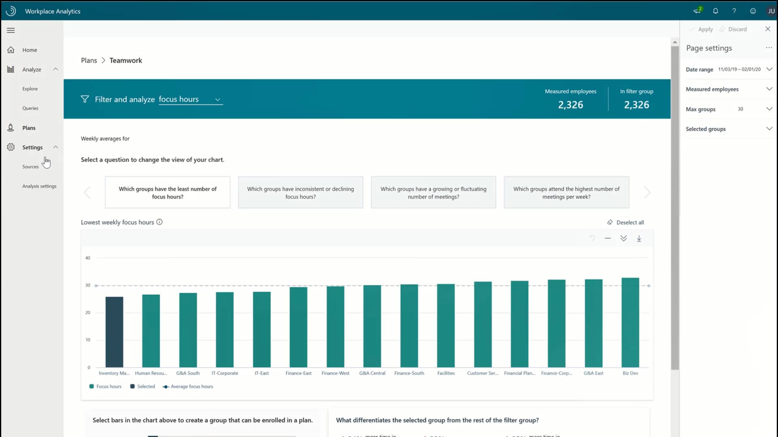Download the chart data

tap(639, 238)
